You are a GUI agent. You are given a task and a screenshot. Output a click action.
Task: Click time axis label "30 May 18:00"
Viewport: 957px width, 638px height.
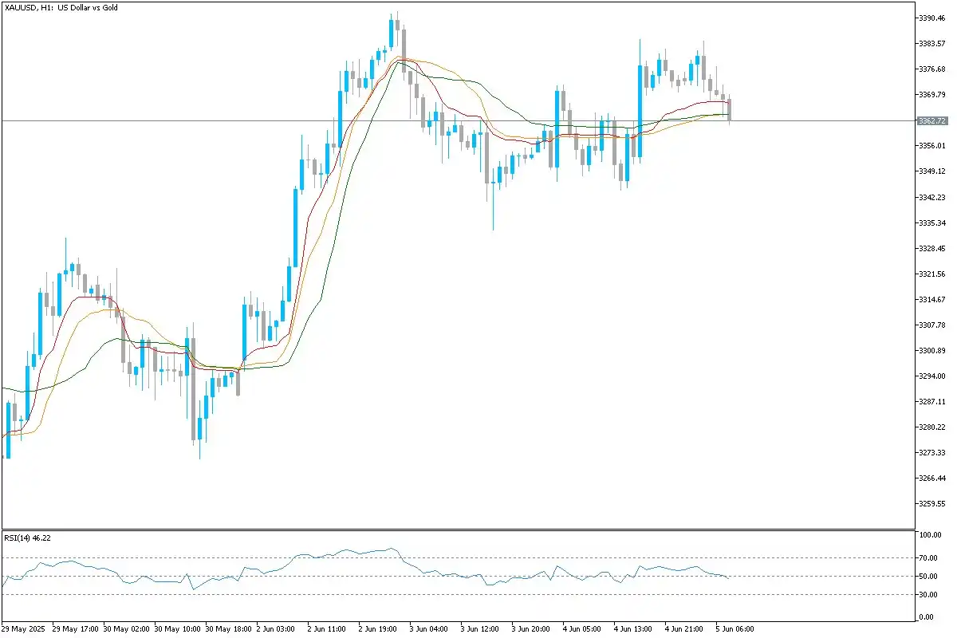(227, 628)
